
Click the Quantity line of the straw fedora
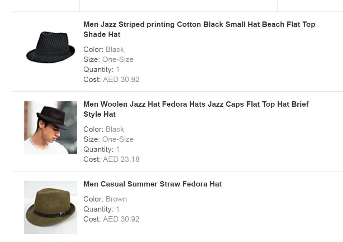[x=101, y=209]
